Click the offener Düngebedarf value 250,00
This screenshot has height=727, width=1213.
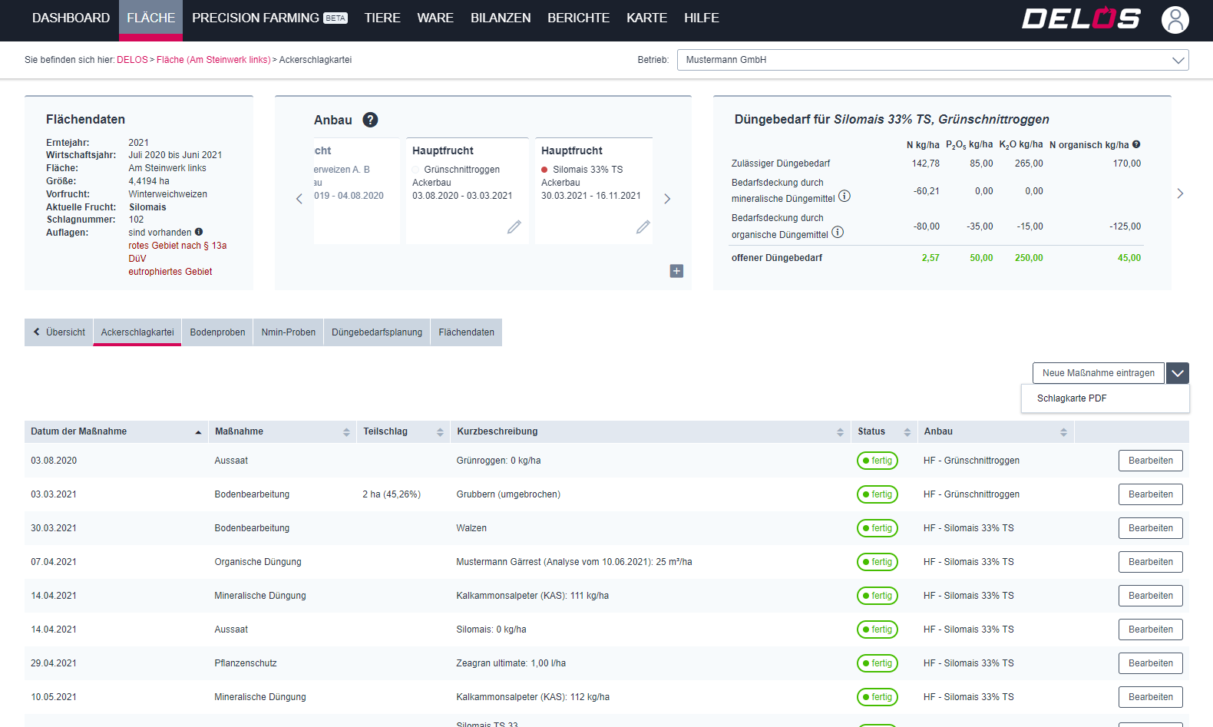pyautogui.click(x=1029, y=258)
